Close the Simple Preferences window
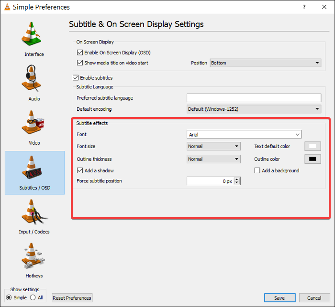 point(324,7)
